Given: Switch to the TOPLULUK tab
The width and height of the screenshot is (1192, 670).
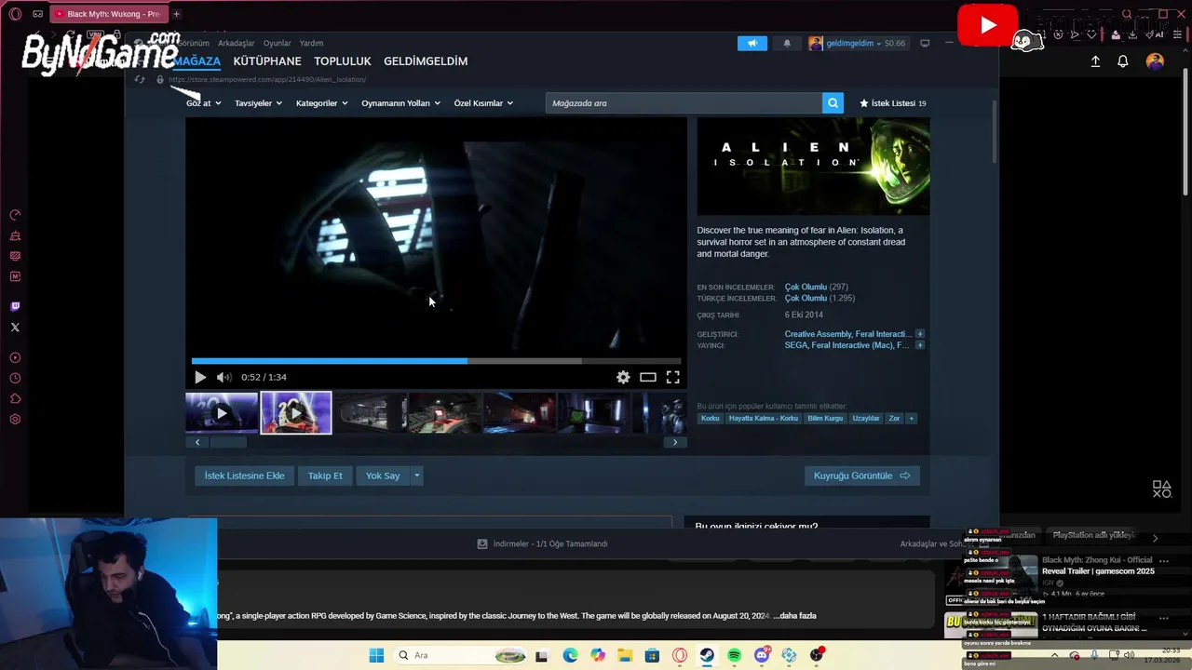Looking at the screenshot, I should [343, 61].
